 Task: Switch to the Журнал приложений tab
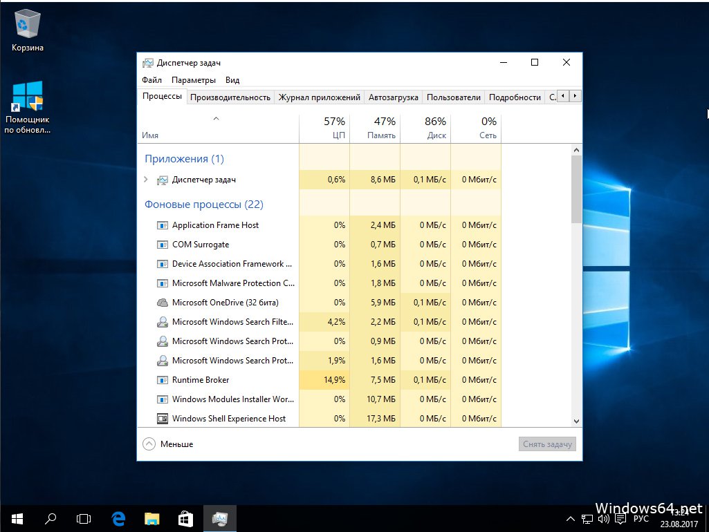point(320,97)
